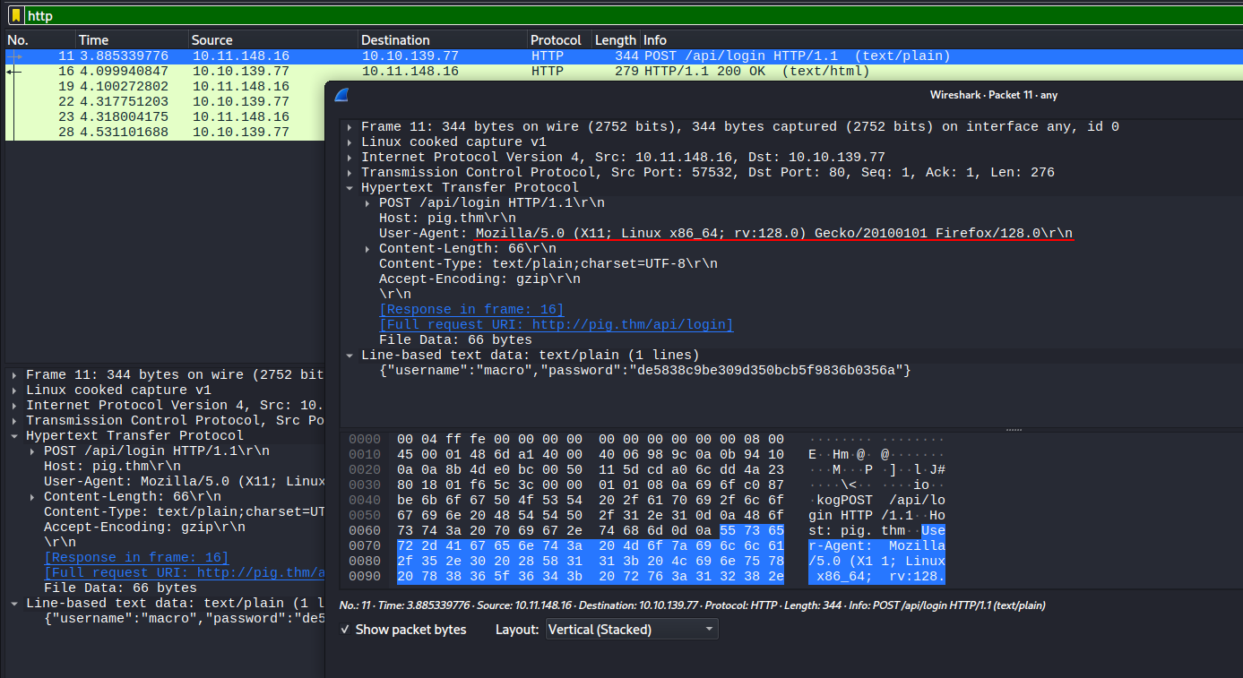Toggle the Show packet bytes checkbox
Image resolution: width=1243 pixels, height=678 pixels.
coord(346,630)
